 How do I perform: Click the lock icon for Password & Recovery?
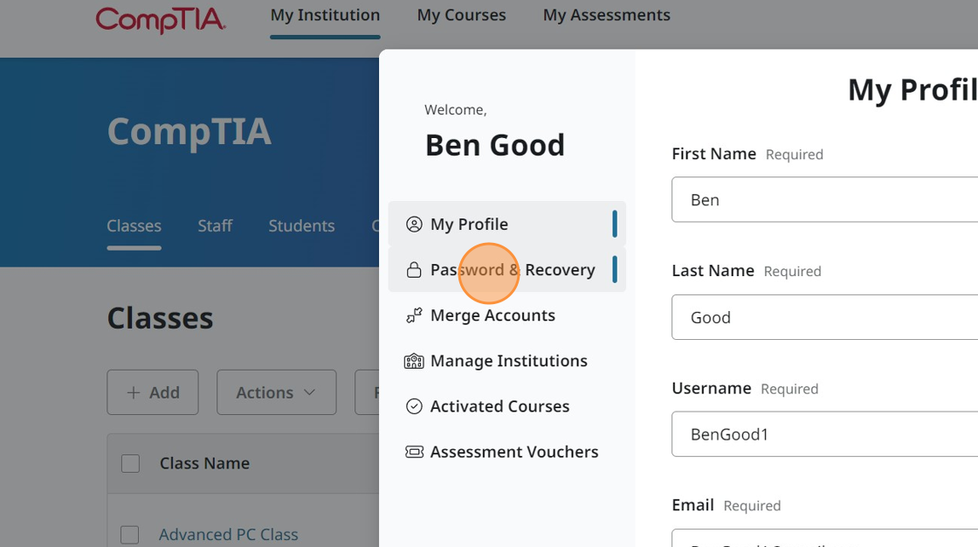tap(414, 269)
